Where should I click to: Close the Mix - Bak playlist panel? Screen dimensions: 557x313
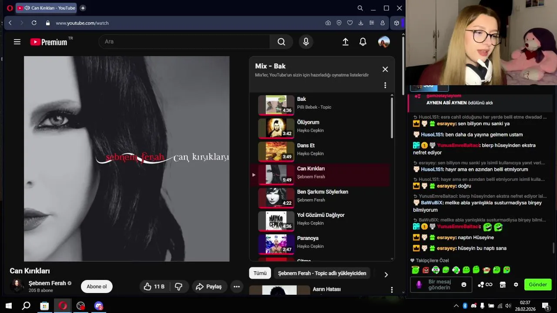[385, 69]
